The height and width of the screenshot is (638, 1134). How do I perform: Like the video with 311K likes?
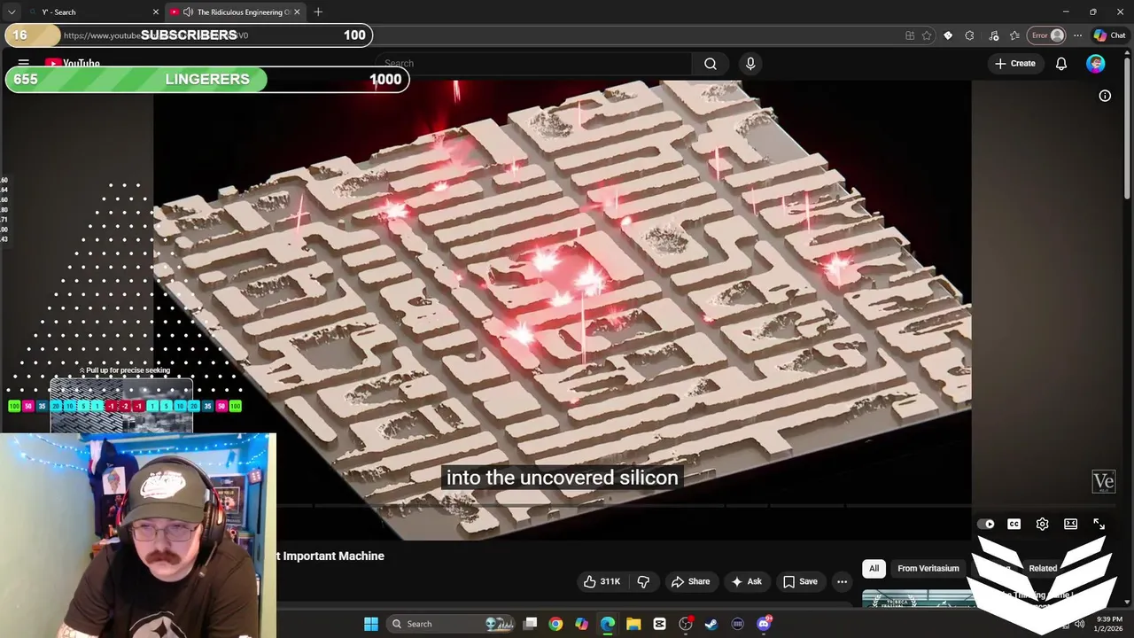602,581
